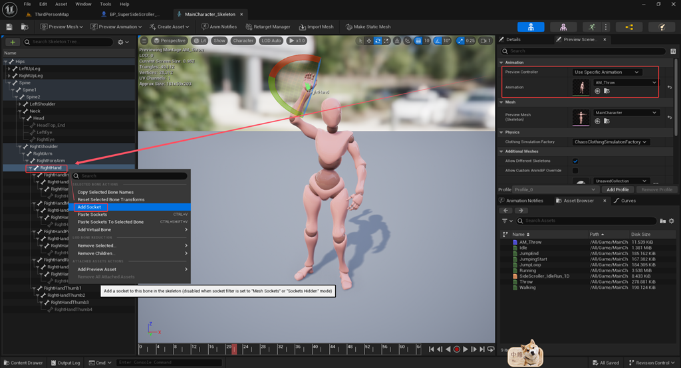The width and height of the screenshot is (681, 368).
Task: Click Retarget Manager toolbar button
Action: point(268,27)
